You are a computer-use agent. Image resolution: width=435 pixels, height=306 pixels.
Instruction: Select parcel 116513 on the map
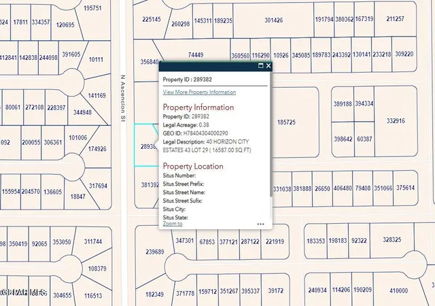point(93,296)
